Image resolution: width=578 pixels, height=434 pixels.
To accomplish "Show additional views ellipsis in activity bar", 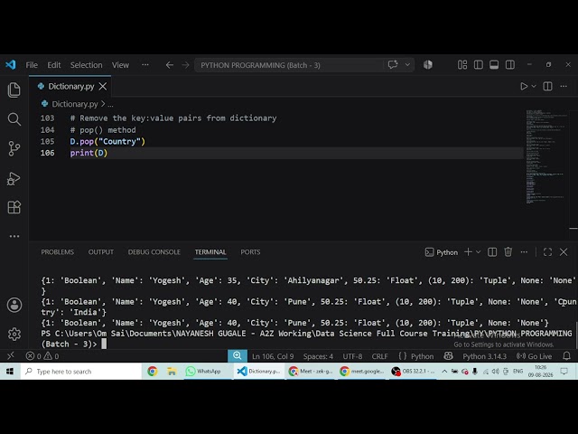I will [x=14, y=236].
